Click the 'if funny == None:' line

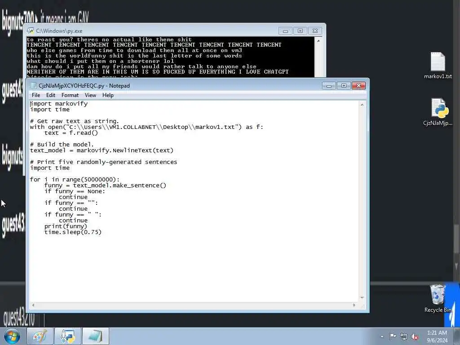(x=75, y=191)
